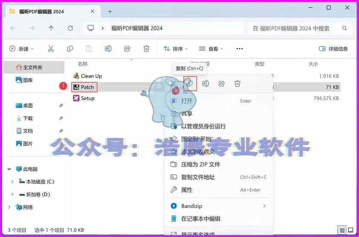
Task: Close the 福昕PDF编辑器 2024 tab
Action: (92, 11)
